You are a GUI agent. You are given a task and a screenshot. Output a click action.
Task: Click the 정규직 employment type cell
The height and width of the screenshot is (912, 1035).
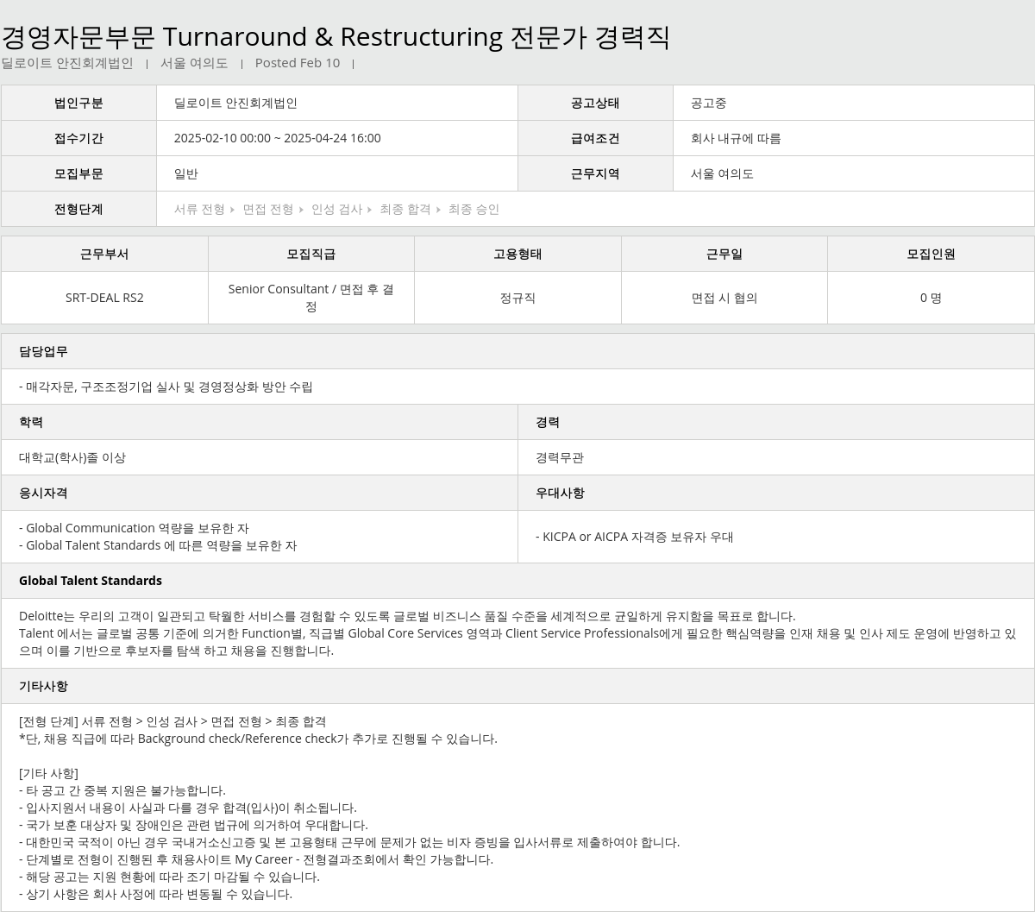pyautogui.click(x=517, y=298)
